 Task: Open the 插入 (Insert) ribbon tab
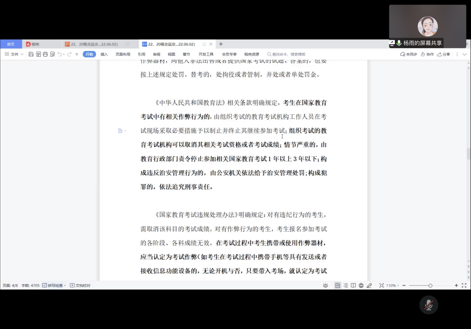pos(104,54)
